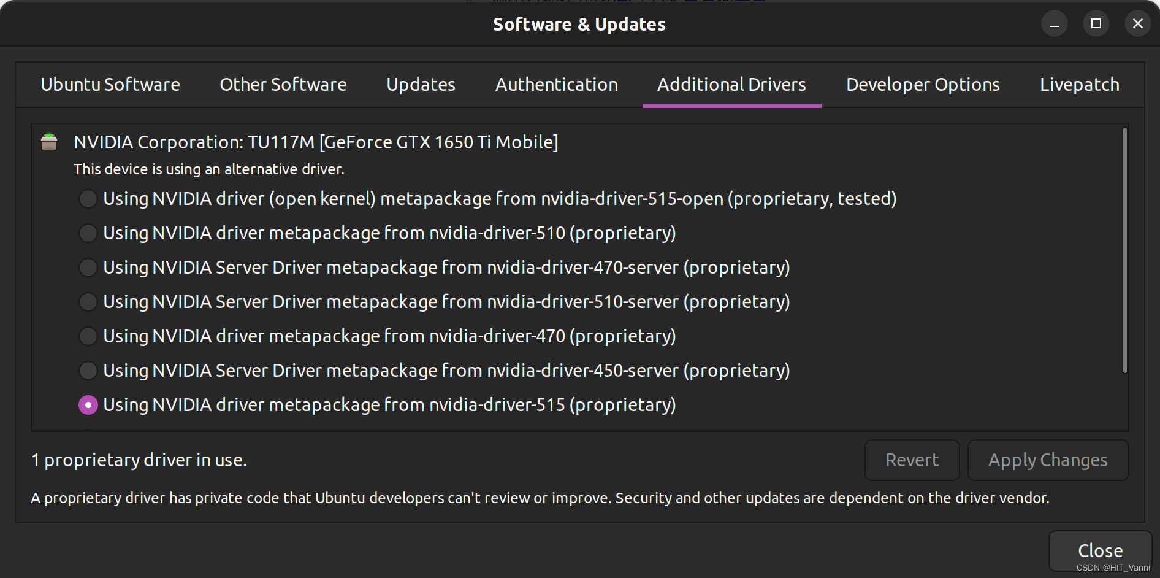Open the Authentication tab
The width and height of the screenshot is (1160, 578).
(557, 85)
